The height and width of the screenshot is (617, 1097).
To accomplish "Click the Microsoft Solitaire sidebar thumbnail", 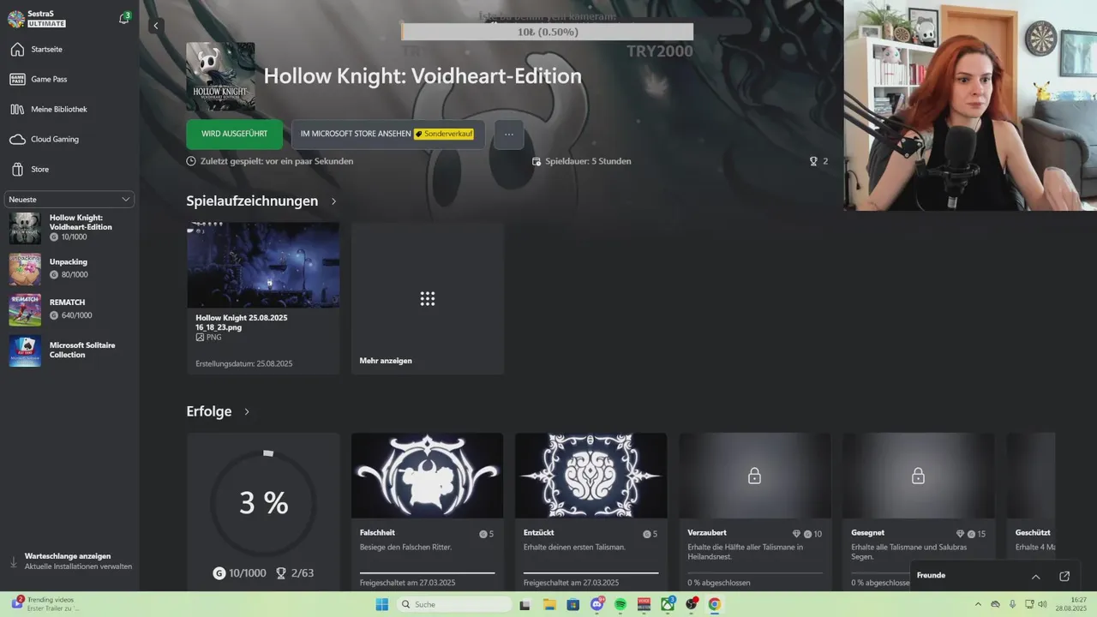I will tap(25, 351).
